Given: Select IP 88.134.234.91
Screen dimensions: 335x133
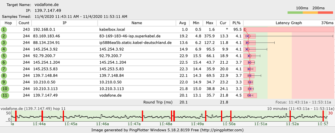Looking at the screenshot, I should pos(46,43).
